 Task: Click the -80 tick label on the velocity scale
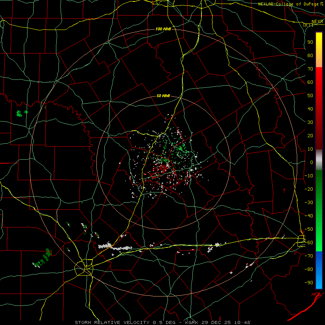point(309,269)
